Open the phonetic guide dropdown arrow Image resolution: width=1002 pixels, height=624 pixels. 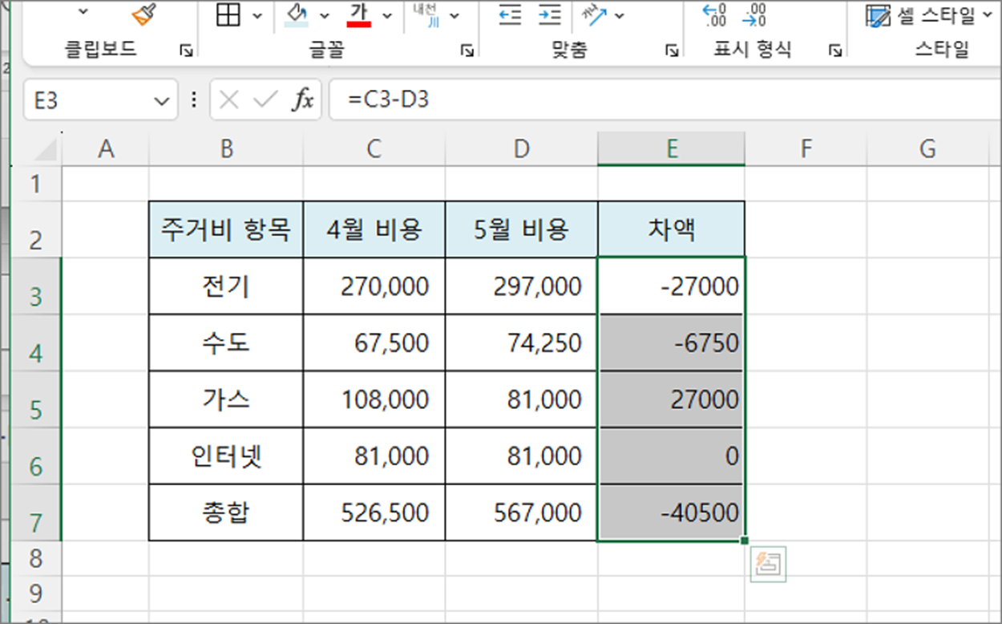455,15
